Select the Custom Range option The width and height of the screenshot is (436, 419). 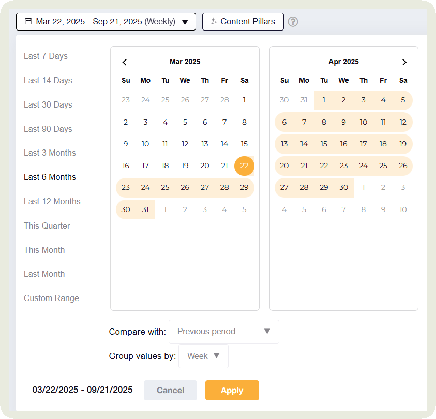[x=51, y=298]
